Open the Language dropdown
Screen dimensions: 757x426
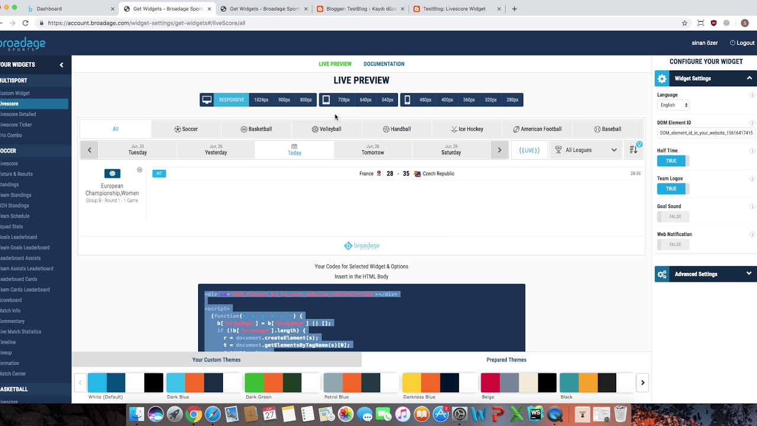pyautogui.click(x=674, y=105)
